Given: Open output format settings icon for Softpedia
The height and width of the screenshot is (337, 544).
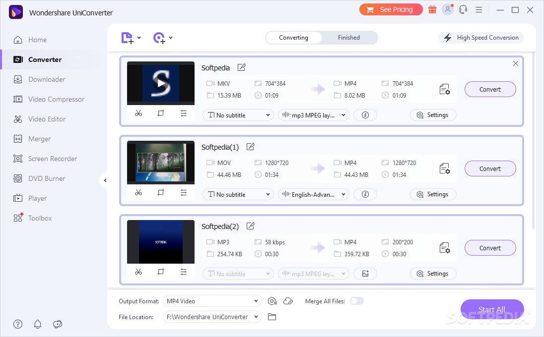Looking at the screenshot, I should (x=445, y=89).
